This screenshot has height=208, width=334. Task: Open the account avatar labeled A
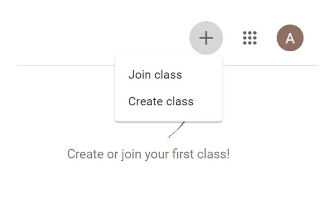290,38
